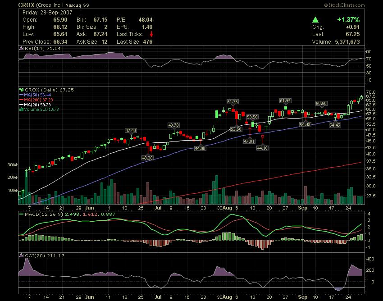Screen dimensions: 383x301
Task: Click the 49.70 price high marker
Action: 173,125
